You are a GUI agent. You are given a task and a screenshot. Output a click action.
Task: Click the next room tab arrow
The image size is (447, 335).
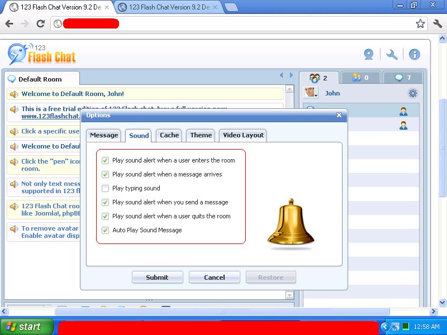(x=291, y=75)
